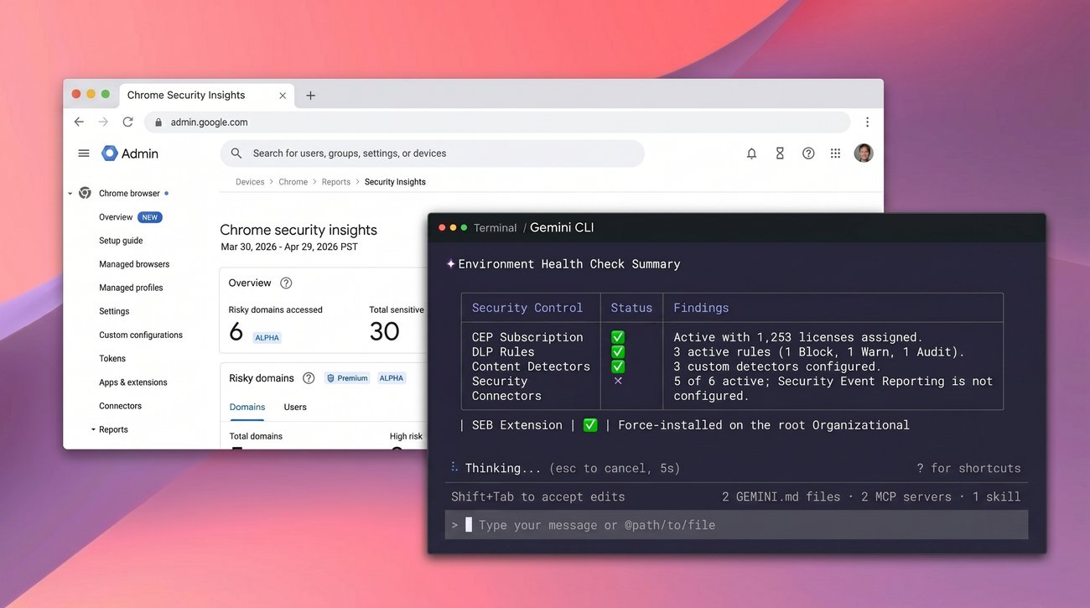
Task: Click the NEW badge next to Overview
Action: [x=150, y=217]
